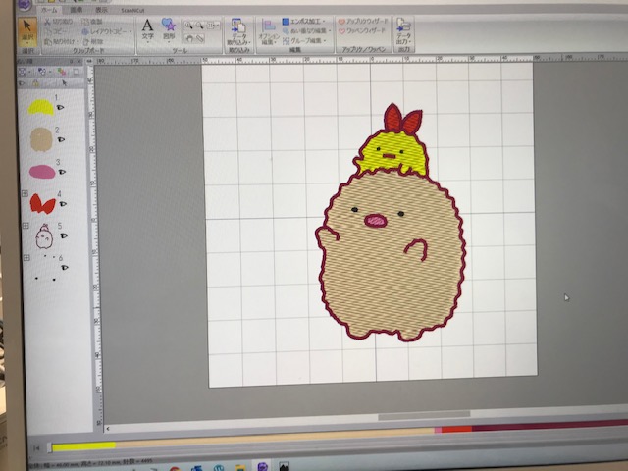Open the paste (貼り付け) dropdown
Screen dimensions: 628x471
[77, 41]
